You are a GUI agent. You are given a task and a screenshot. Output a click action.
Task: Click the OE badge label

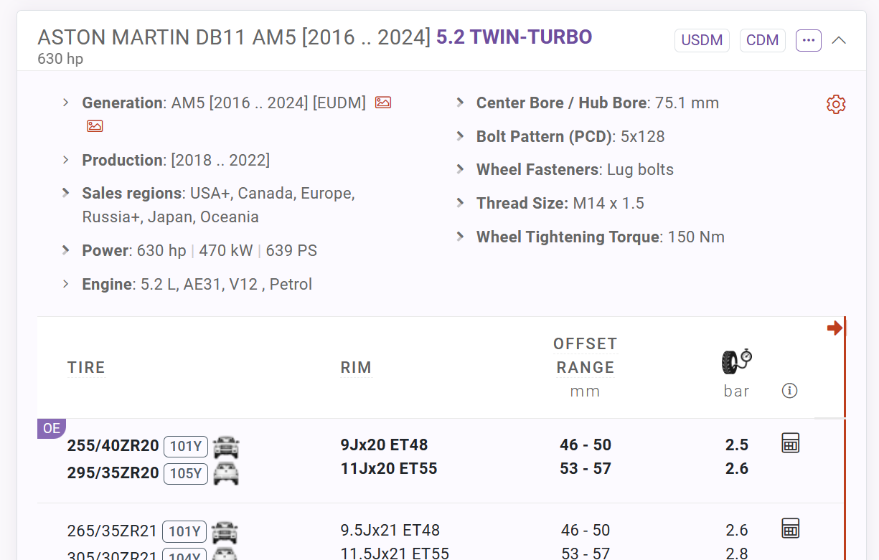pyautogui.click(x=52, y=429)
